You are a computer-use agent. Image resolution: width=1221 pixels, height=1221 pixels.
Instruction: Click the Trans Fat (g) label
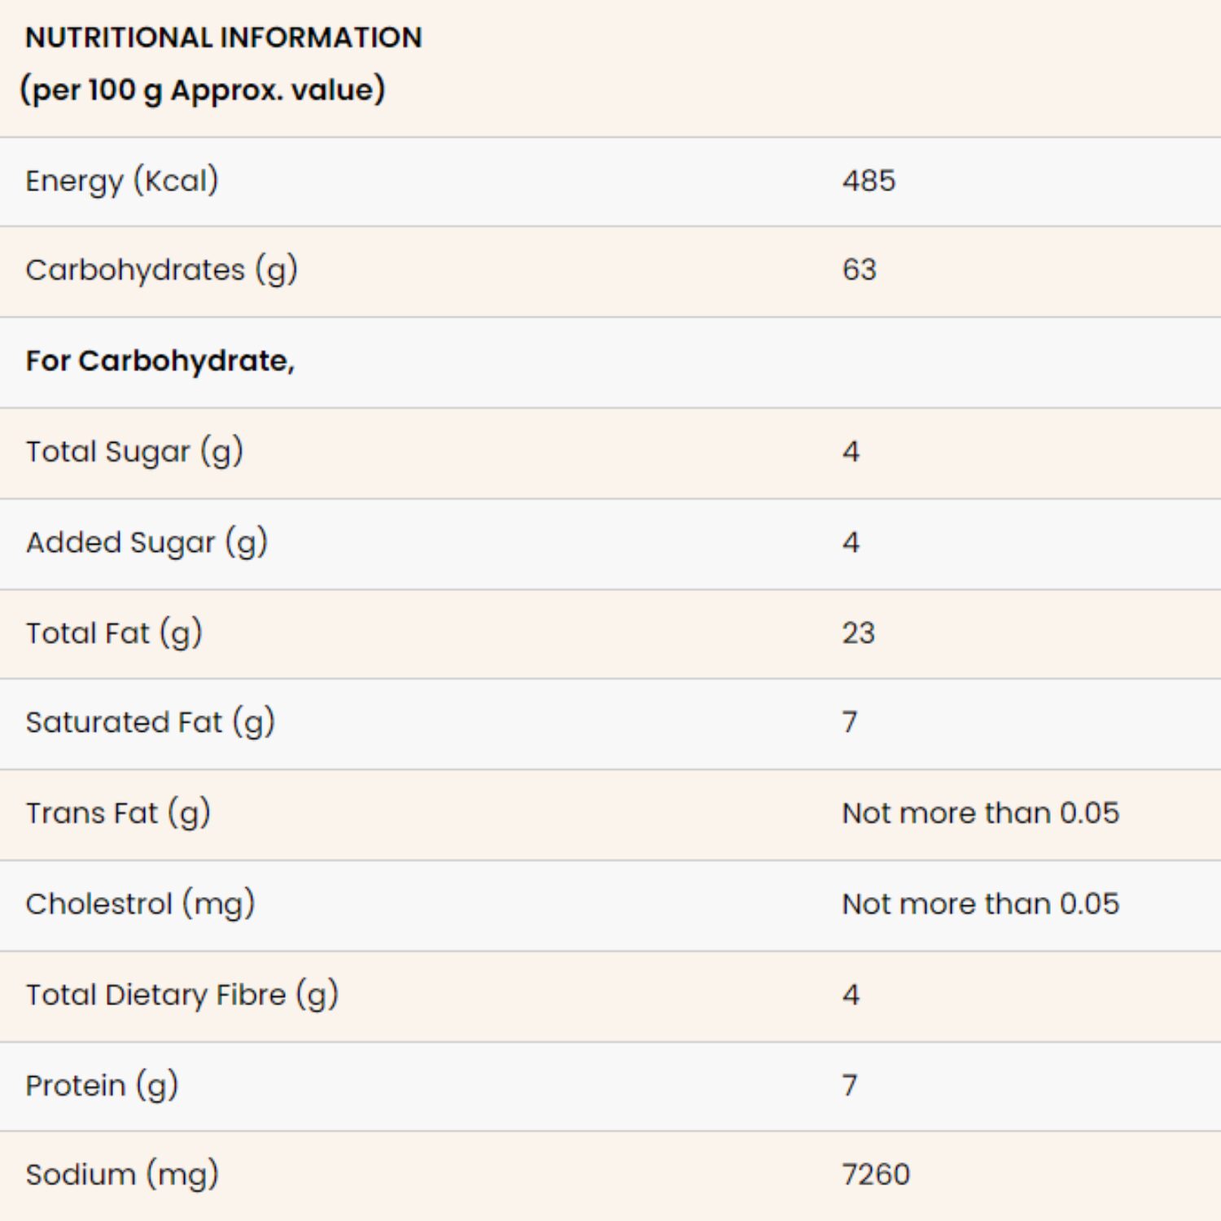tap(118, 813)
